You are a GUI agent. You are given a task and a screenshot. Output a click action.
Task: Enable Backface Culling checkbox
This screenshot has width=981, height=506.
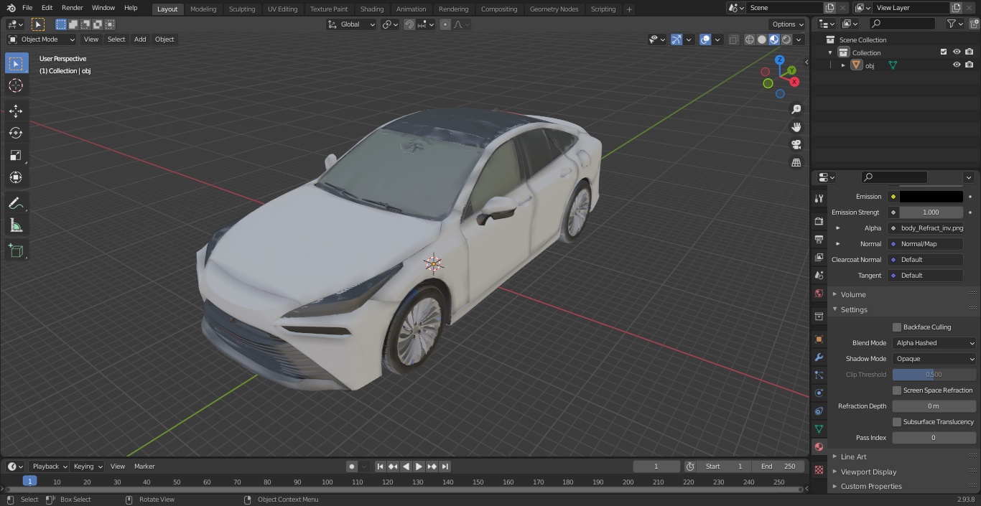[897, 327]
